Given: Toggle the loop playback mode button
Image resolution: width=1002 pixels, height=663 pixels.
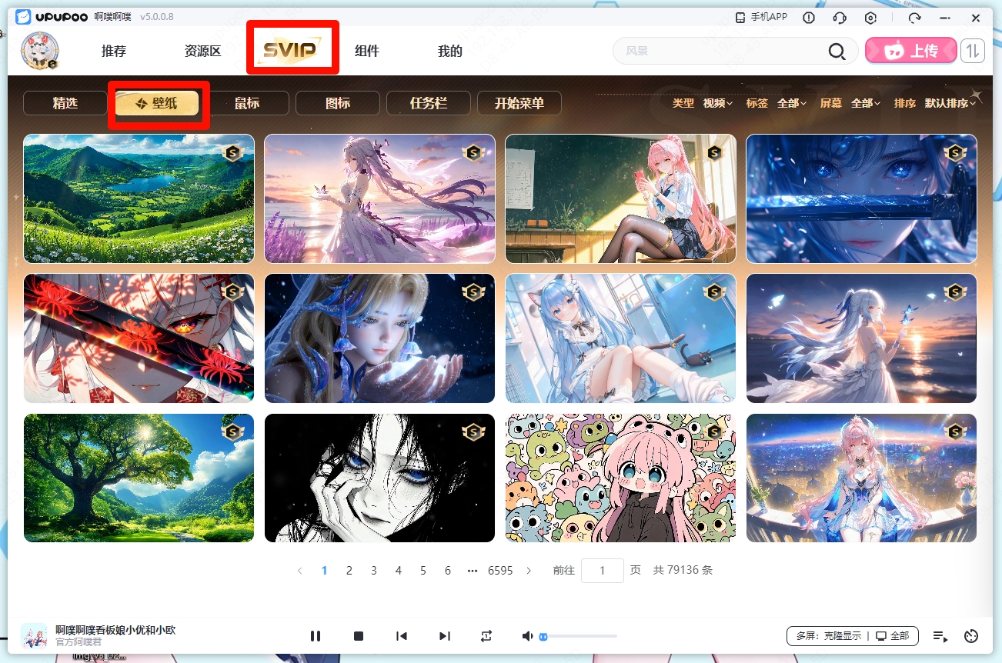Looking at the screenshot, I should tap(486, 636).
